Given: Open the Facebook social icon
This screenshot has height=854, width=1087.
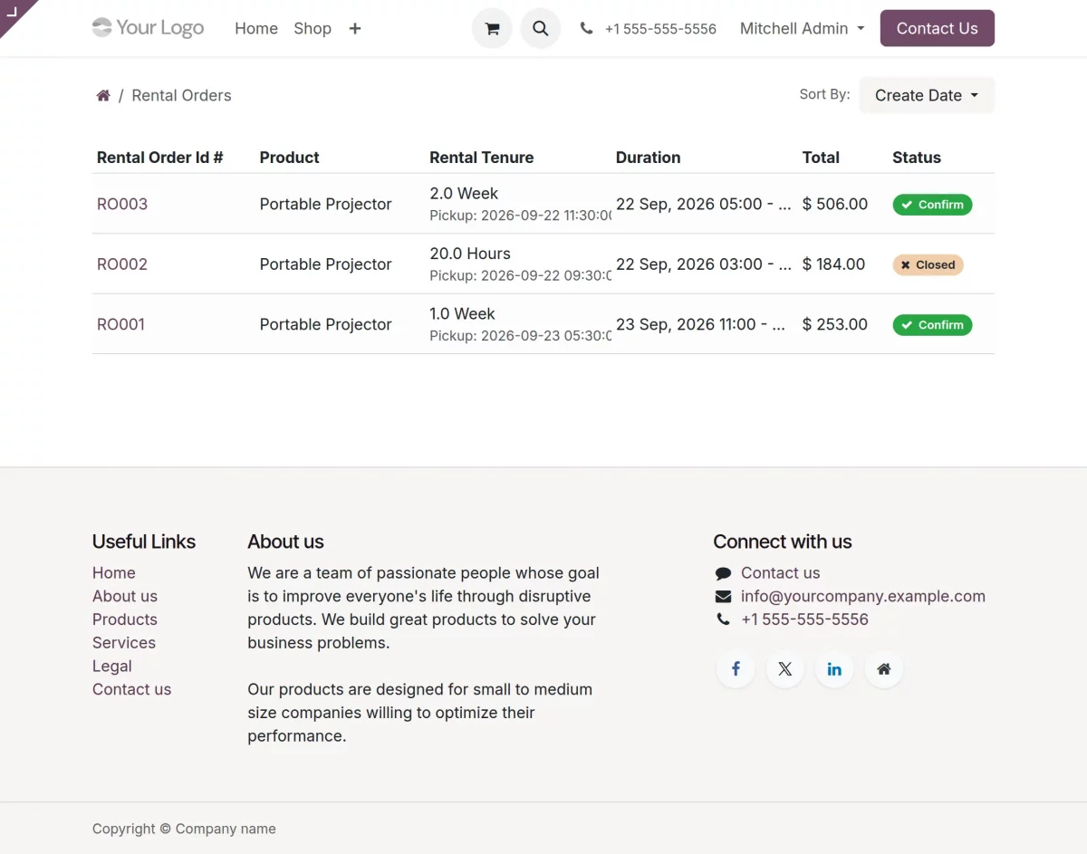Looking at the screenshot, I should (736, 669).
